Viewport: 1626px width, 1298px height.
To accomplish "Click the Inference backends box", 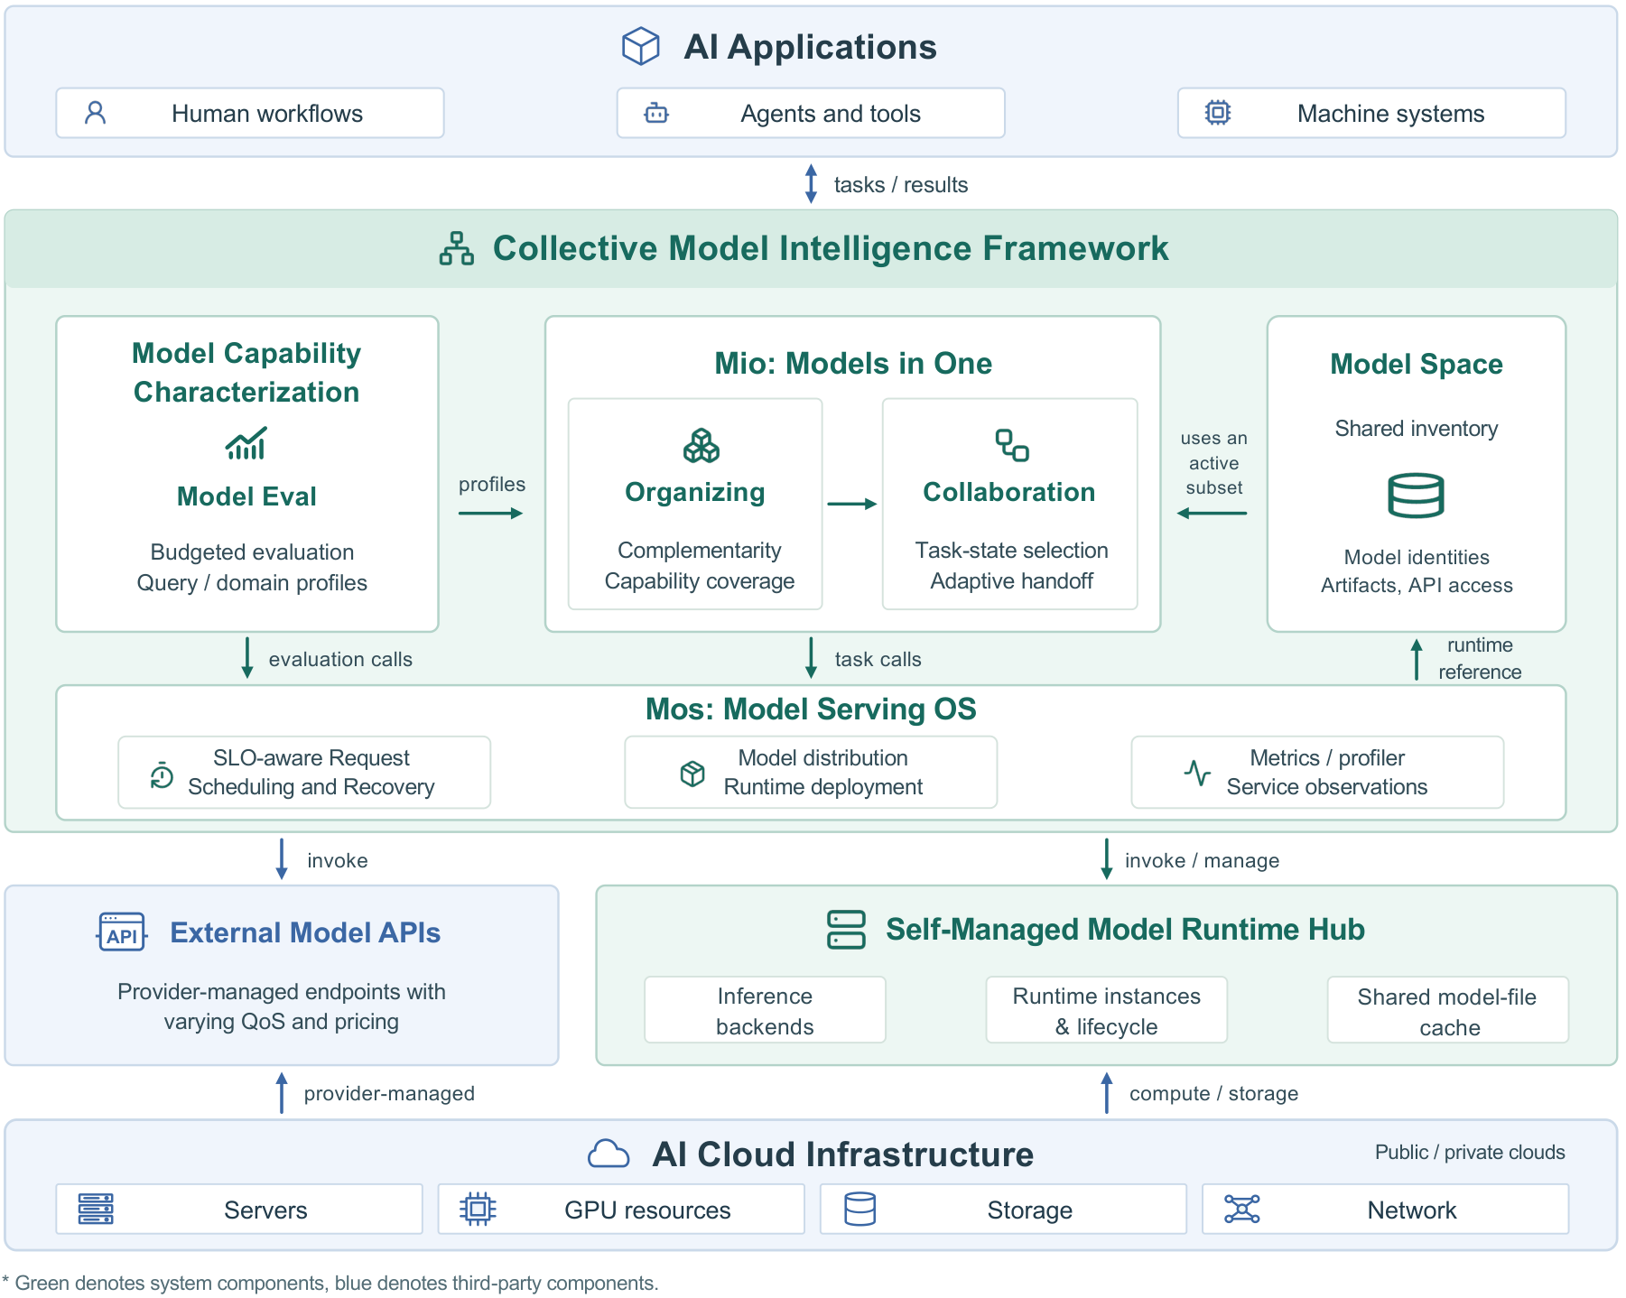I will [x=765, y=1010].
